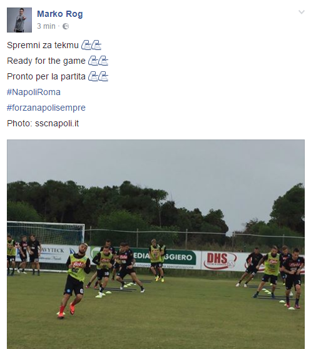This screenshot has height=349, width=311.
Task: Open the 3 min timestamp link
Action: pos(46,26)
